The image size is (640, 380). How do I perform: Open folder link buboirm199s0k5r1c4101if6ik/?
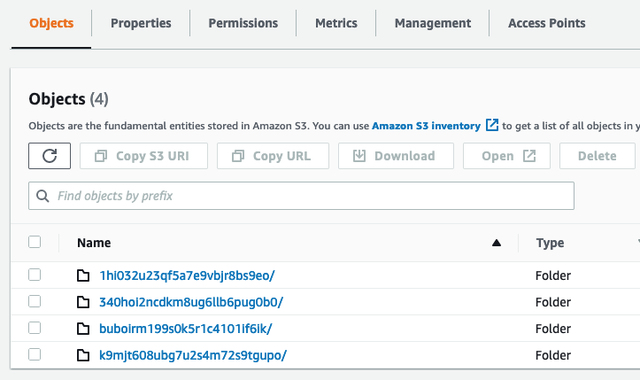(186, 329)
